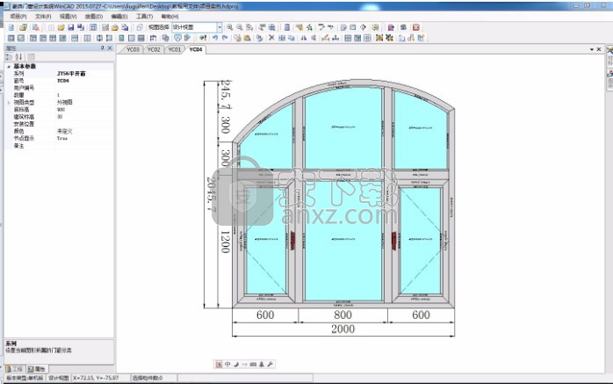Click the color property value field

pos(84,132)
